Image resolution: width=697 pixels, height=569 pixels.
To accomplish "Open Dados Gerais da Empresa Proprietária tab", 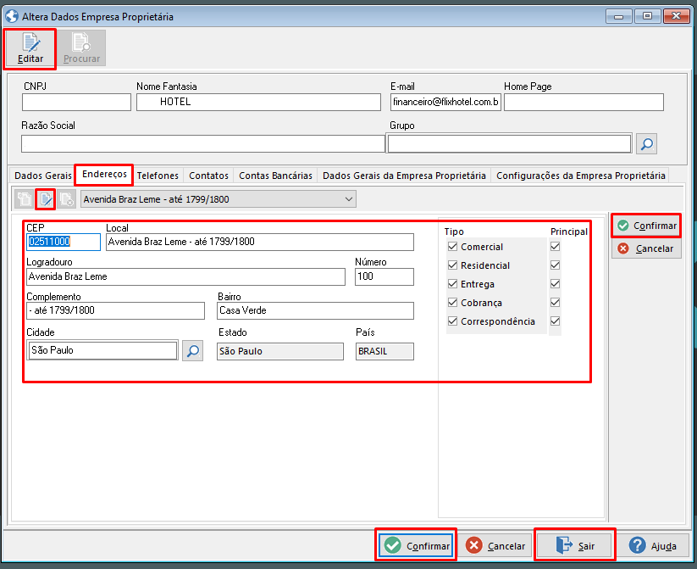I will coord(404,176).
